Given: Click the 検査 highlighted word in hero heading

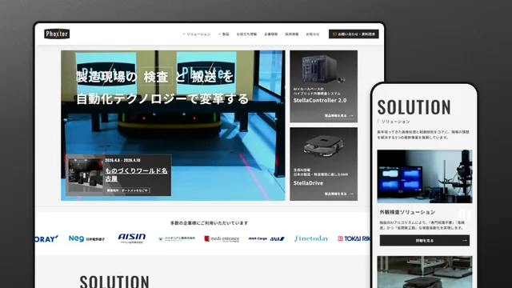Looking at the screenshot, I should pyautogui.click(x=156, y=77).
